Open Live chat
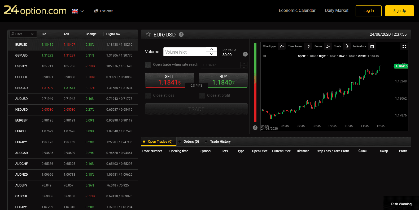This screenshot has width=419, height=210. (103, 11)
